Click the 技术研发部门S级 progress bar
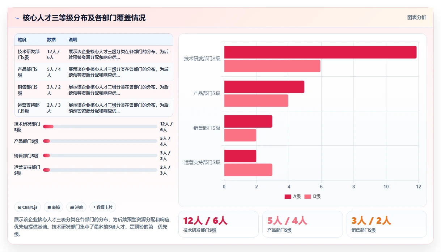This screenshot has width=441, height=252. tap(100, 127)
